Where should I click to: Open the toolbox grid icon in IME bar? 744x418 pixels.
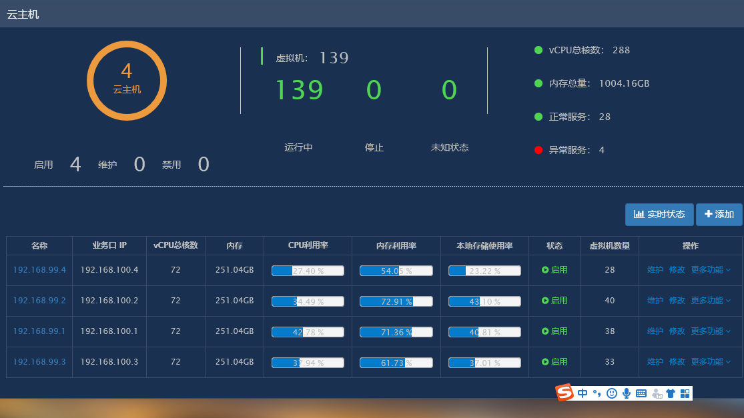click(x=685, y=393)
